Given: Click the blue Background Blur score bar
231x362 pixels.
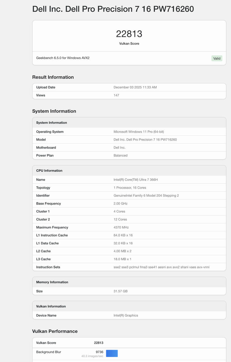Looking at the screenshot, I should tap(112, 353).
